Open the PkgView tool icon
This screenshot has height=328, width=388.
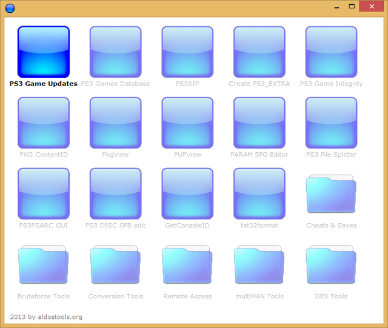[116, 123]
